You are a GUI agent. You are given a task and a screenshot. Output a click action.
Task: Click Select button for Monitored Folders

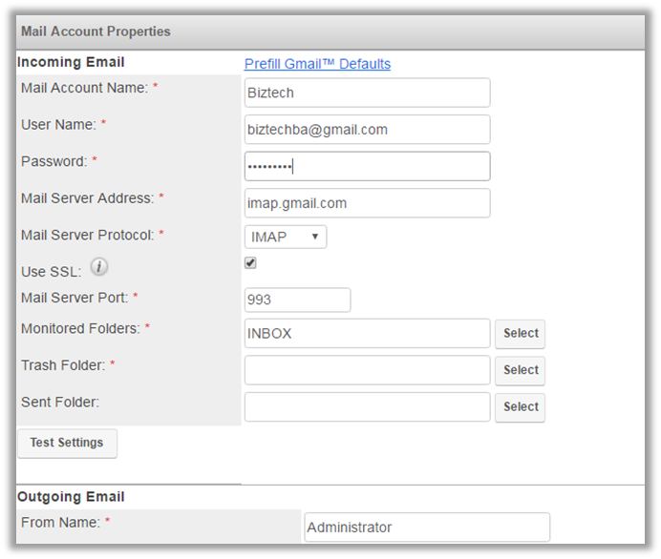click(x=521, y=334)
